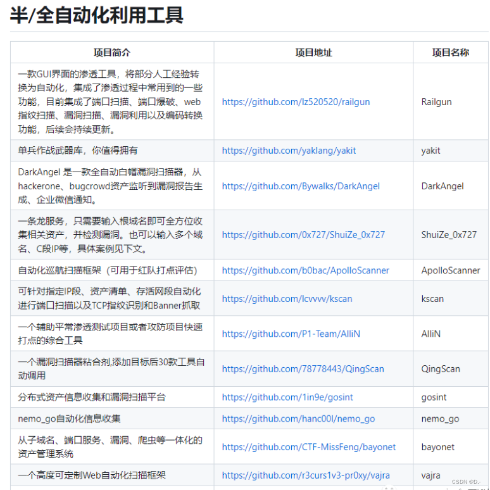Open the b0bac/ApolloScanner GitHub link

pyautogui.click(x=305, y=270)
